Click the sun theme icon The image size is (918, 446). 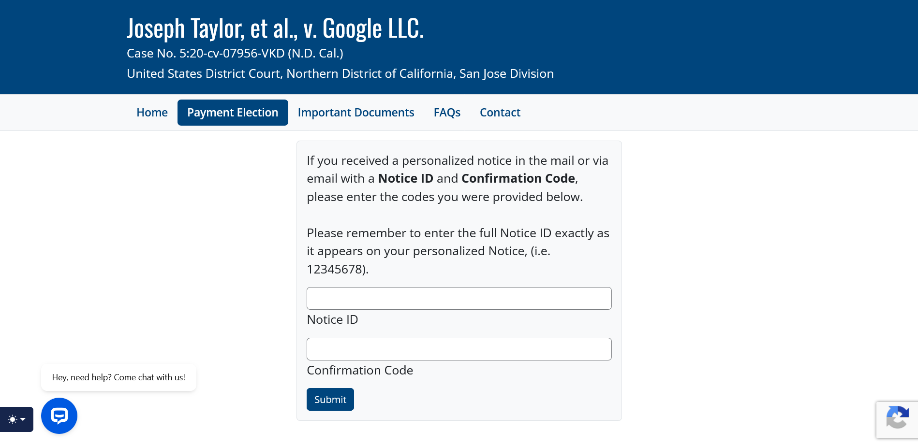pyautogui.click(x=13, y=419)
